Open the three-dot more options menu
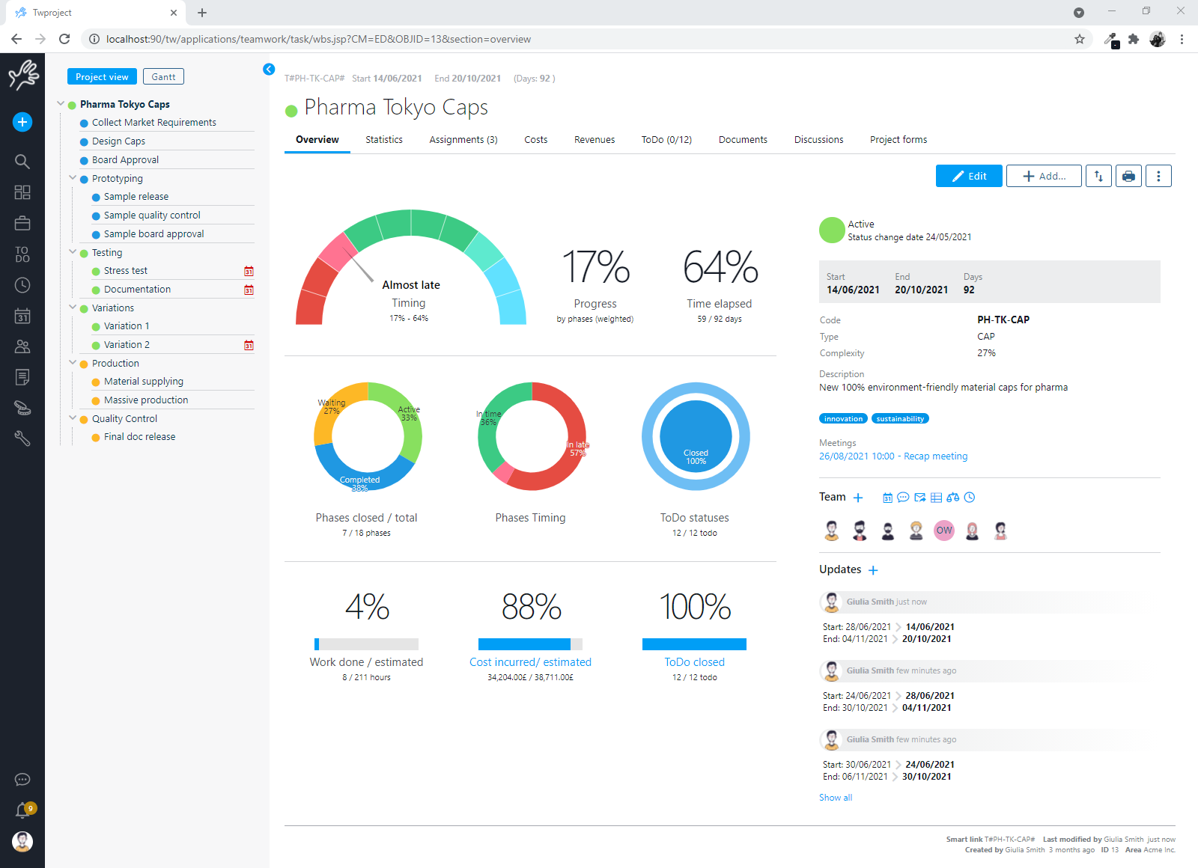Screen dimensions: 1198x868 pos(1158,176)
